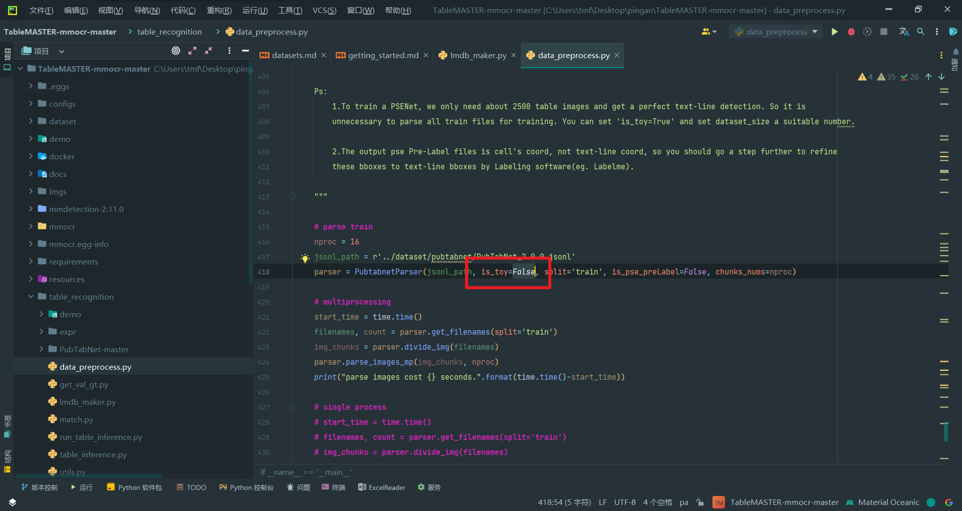The width and height of the screenshot is (962, 511).
Task: Click the Stop square button
Action: tap(884, 32)
